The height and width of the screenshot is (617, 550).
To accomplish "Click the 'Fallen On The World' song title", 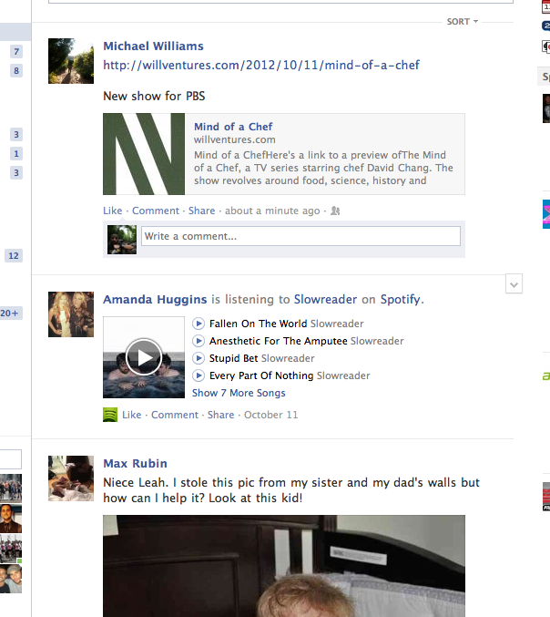I will [258, 324].
